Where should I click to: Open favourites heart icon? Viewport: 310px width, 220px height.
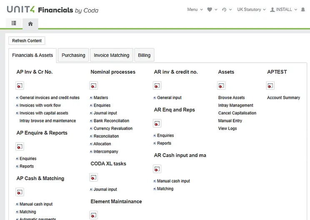[x=210, y=10]
